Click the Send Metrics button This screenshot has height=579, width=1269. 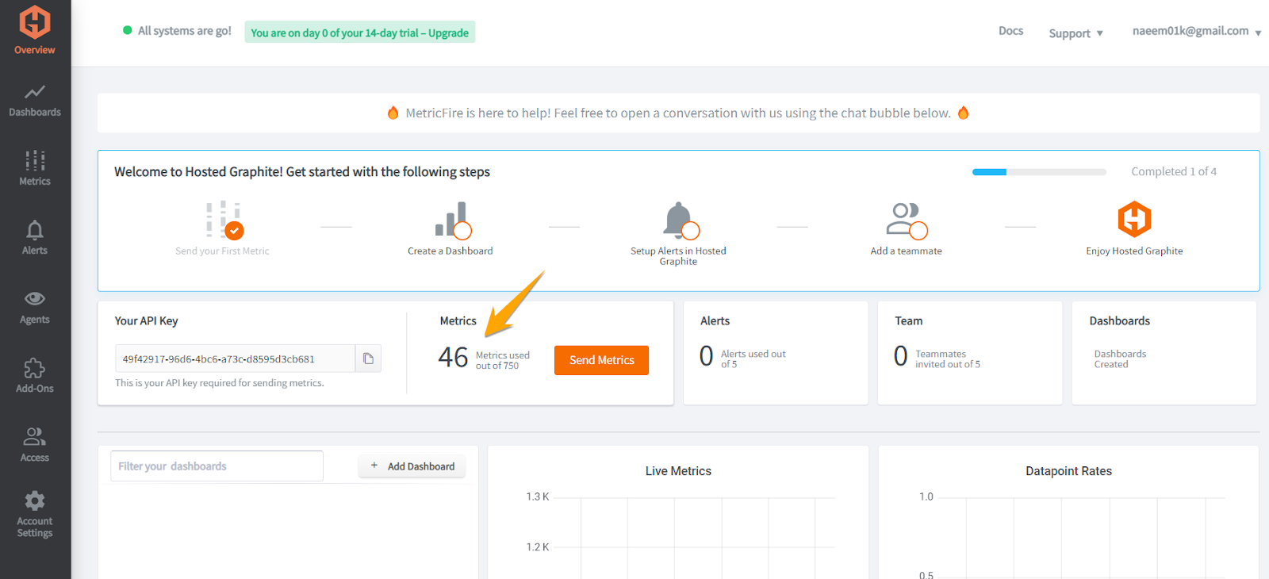(601, 360)
